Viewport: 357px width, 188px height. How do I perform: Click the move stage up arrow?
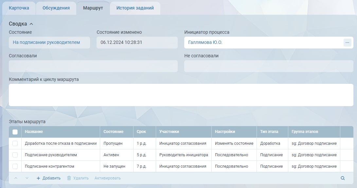(x=16, y=178)
